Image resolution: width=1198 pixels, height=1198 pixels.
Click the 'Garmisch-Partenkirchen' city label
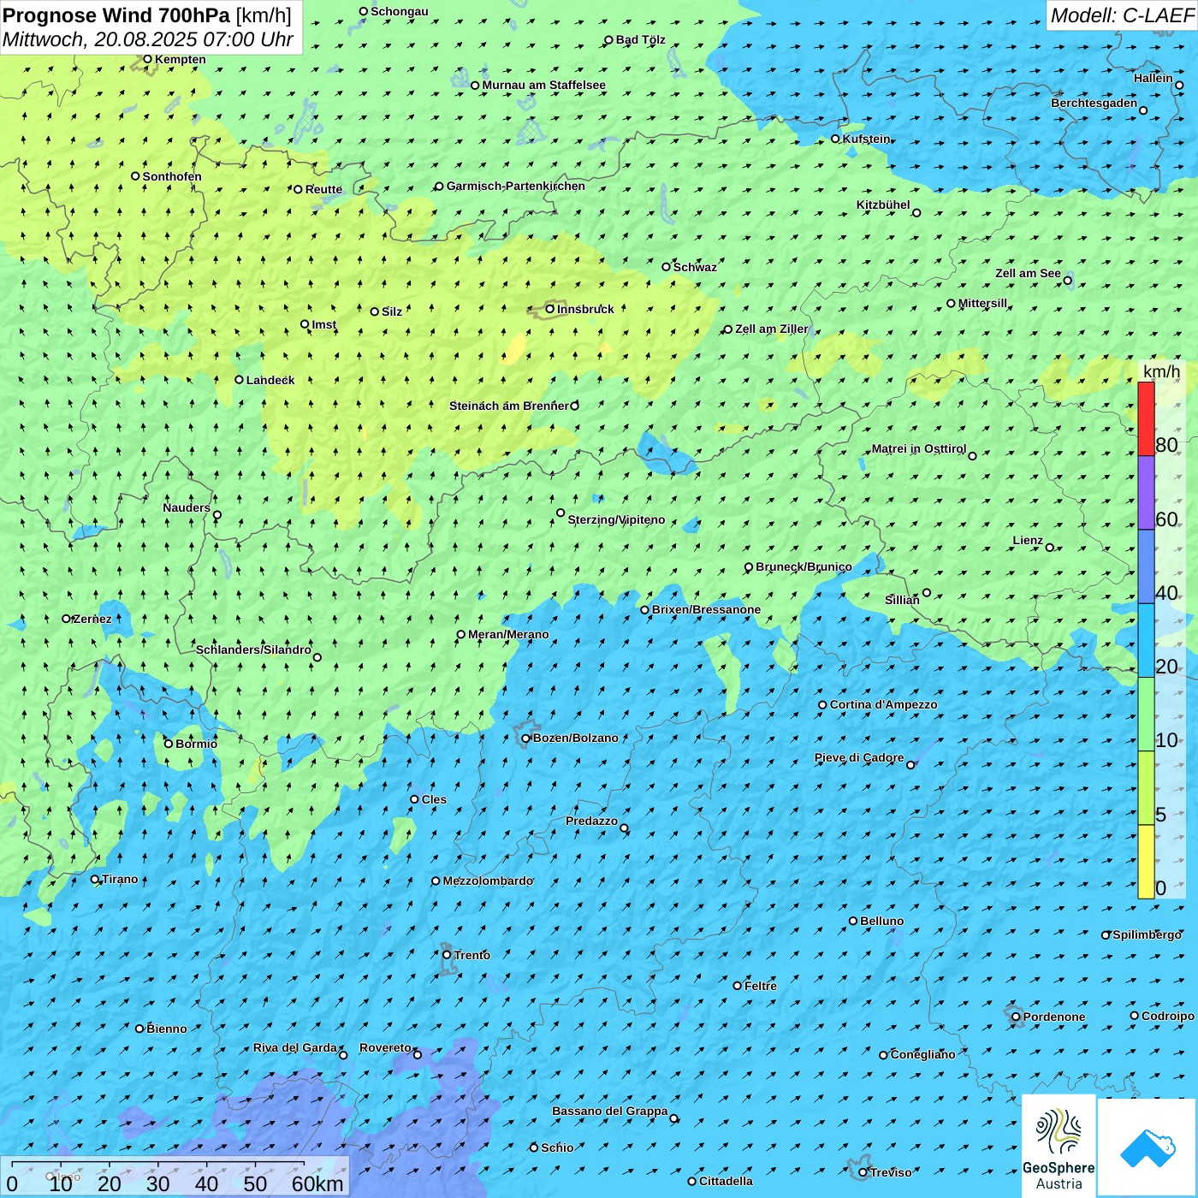[515, 186]
